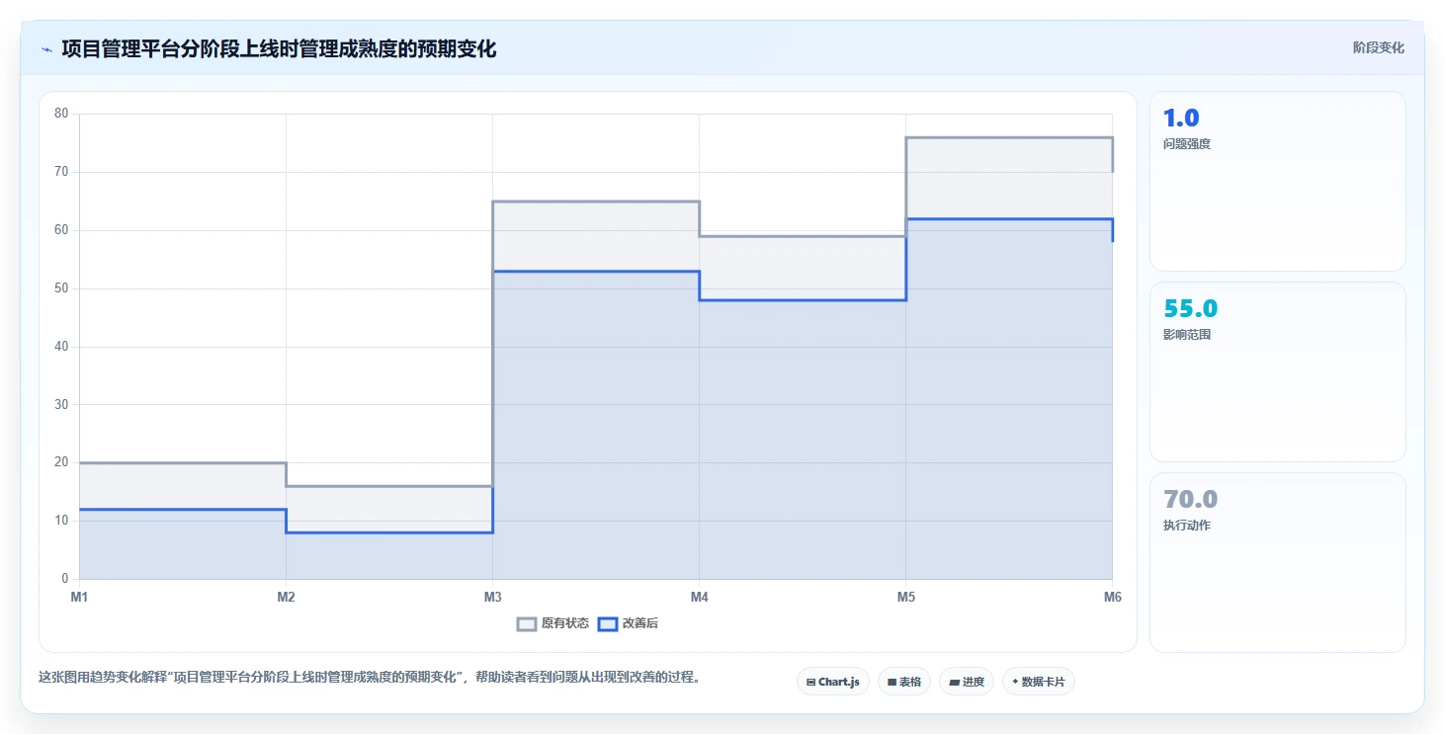Click the M2 x-axis label
1445x734 pixels.
(286, 598)
